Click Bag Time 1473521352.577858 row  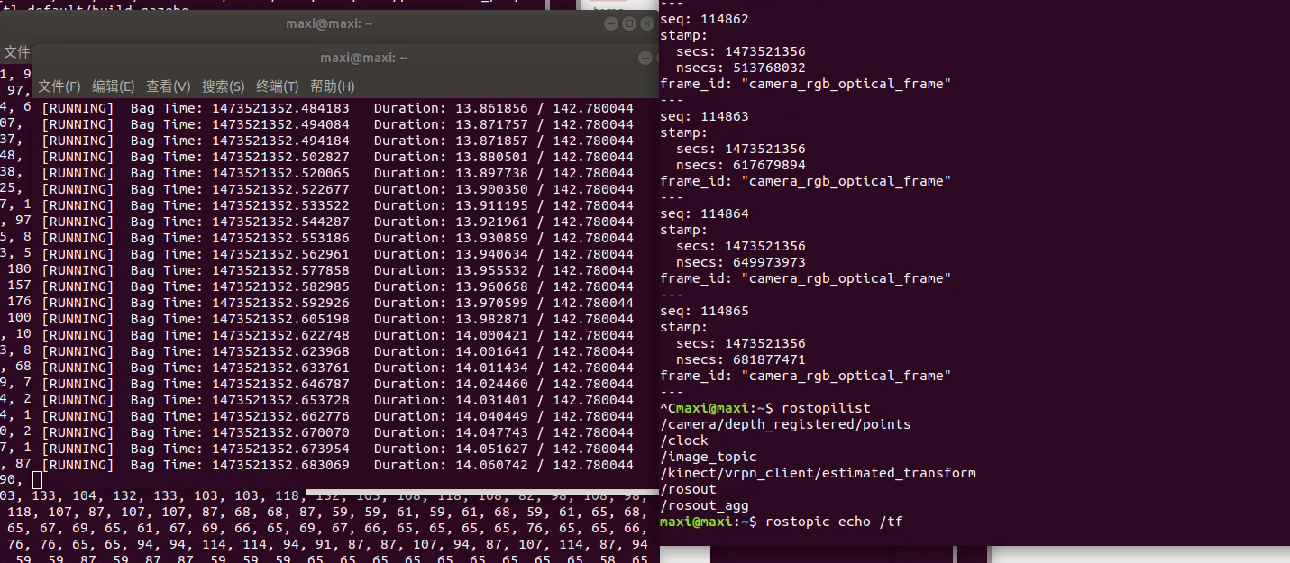click(338, 270)
